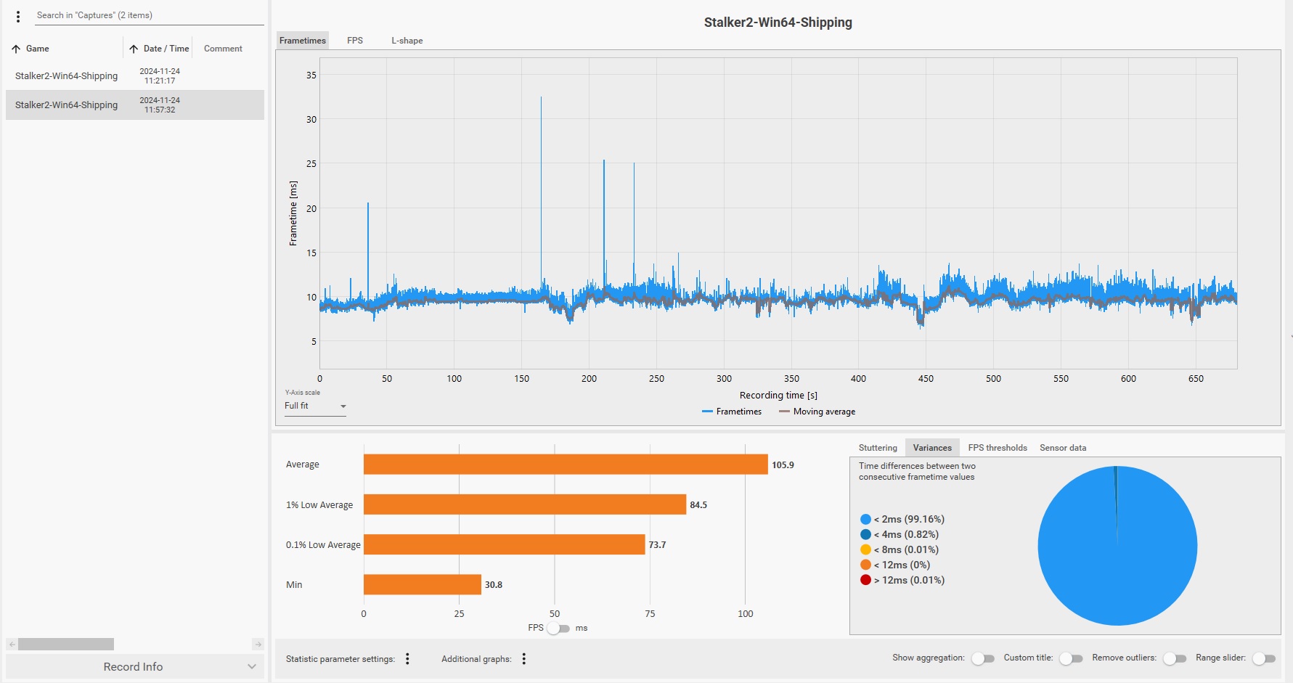Click the Min 30.8 bar
Image resolution: width=1293 pixels, height=683 pixels.
(423, 584)
